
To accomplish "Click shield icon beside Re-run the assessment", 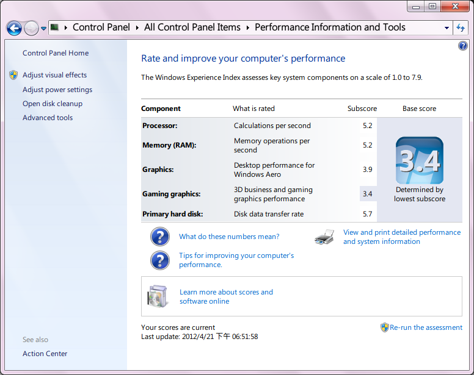I will [x=385, y=327].
